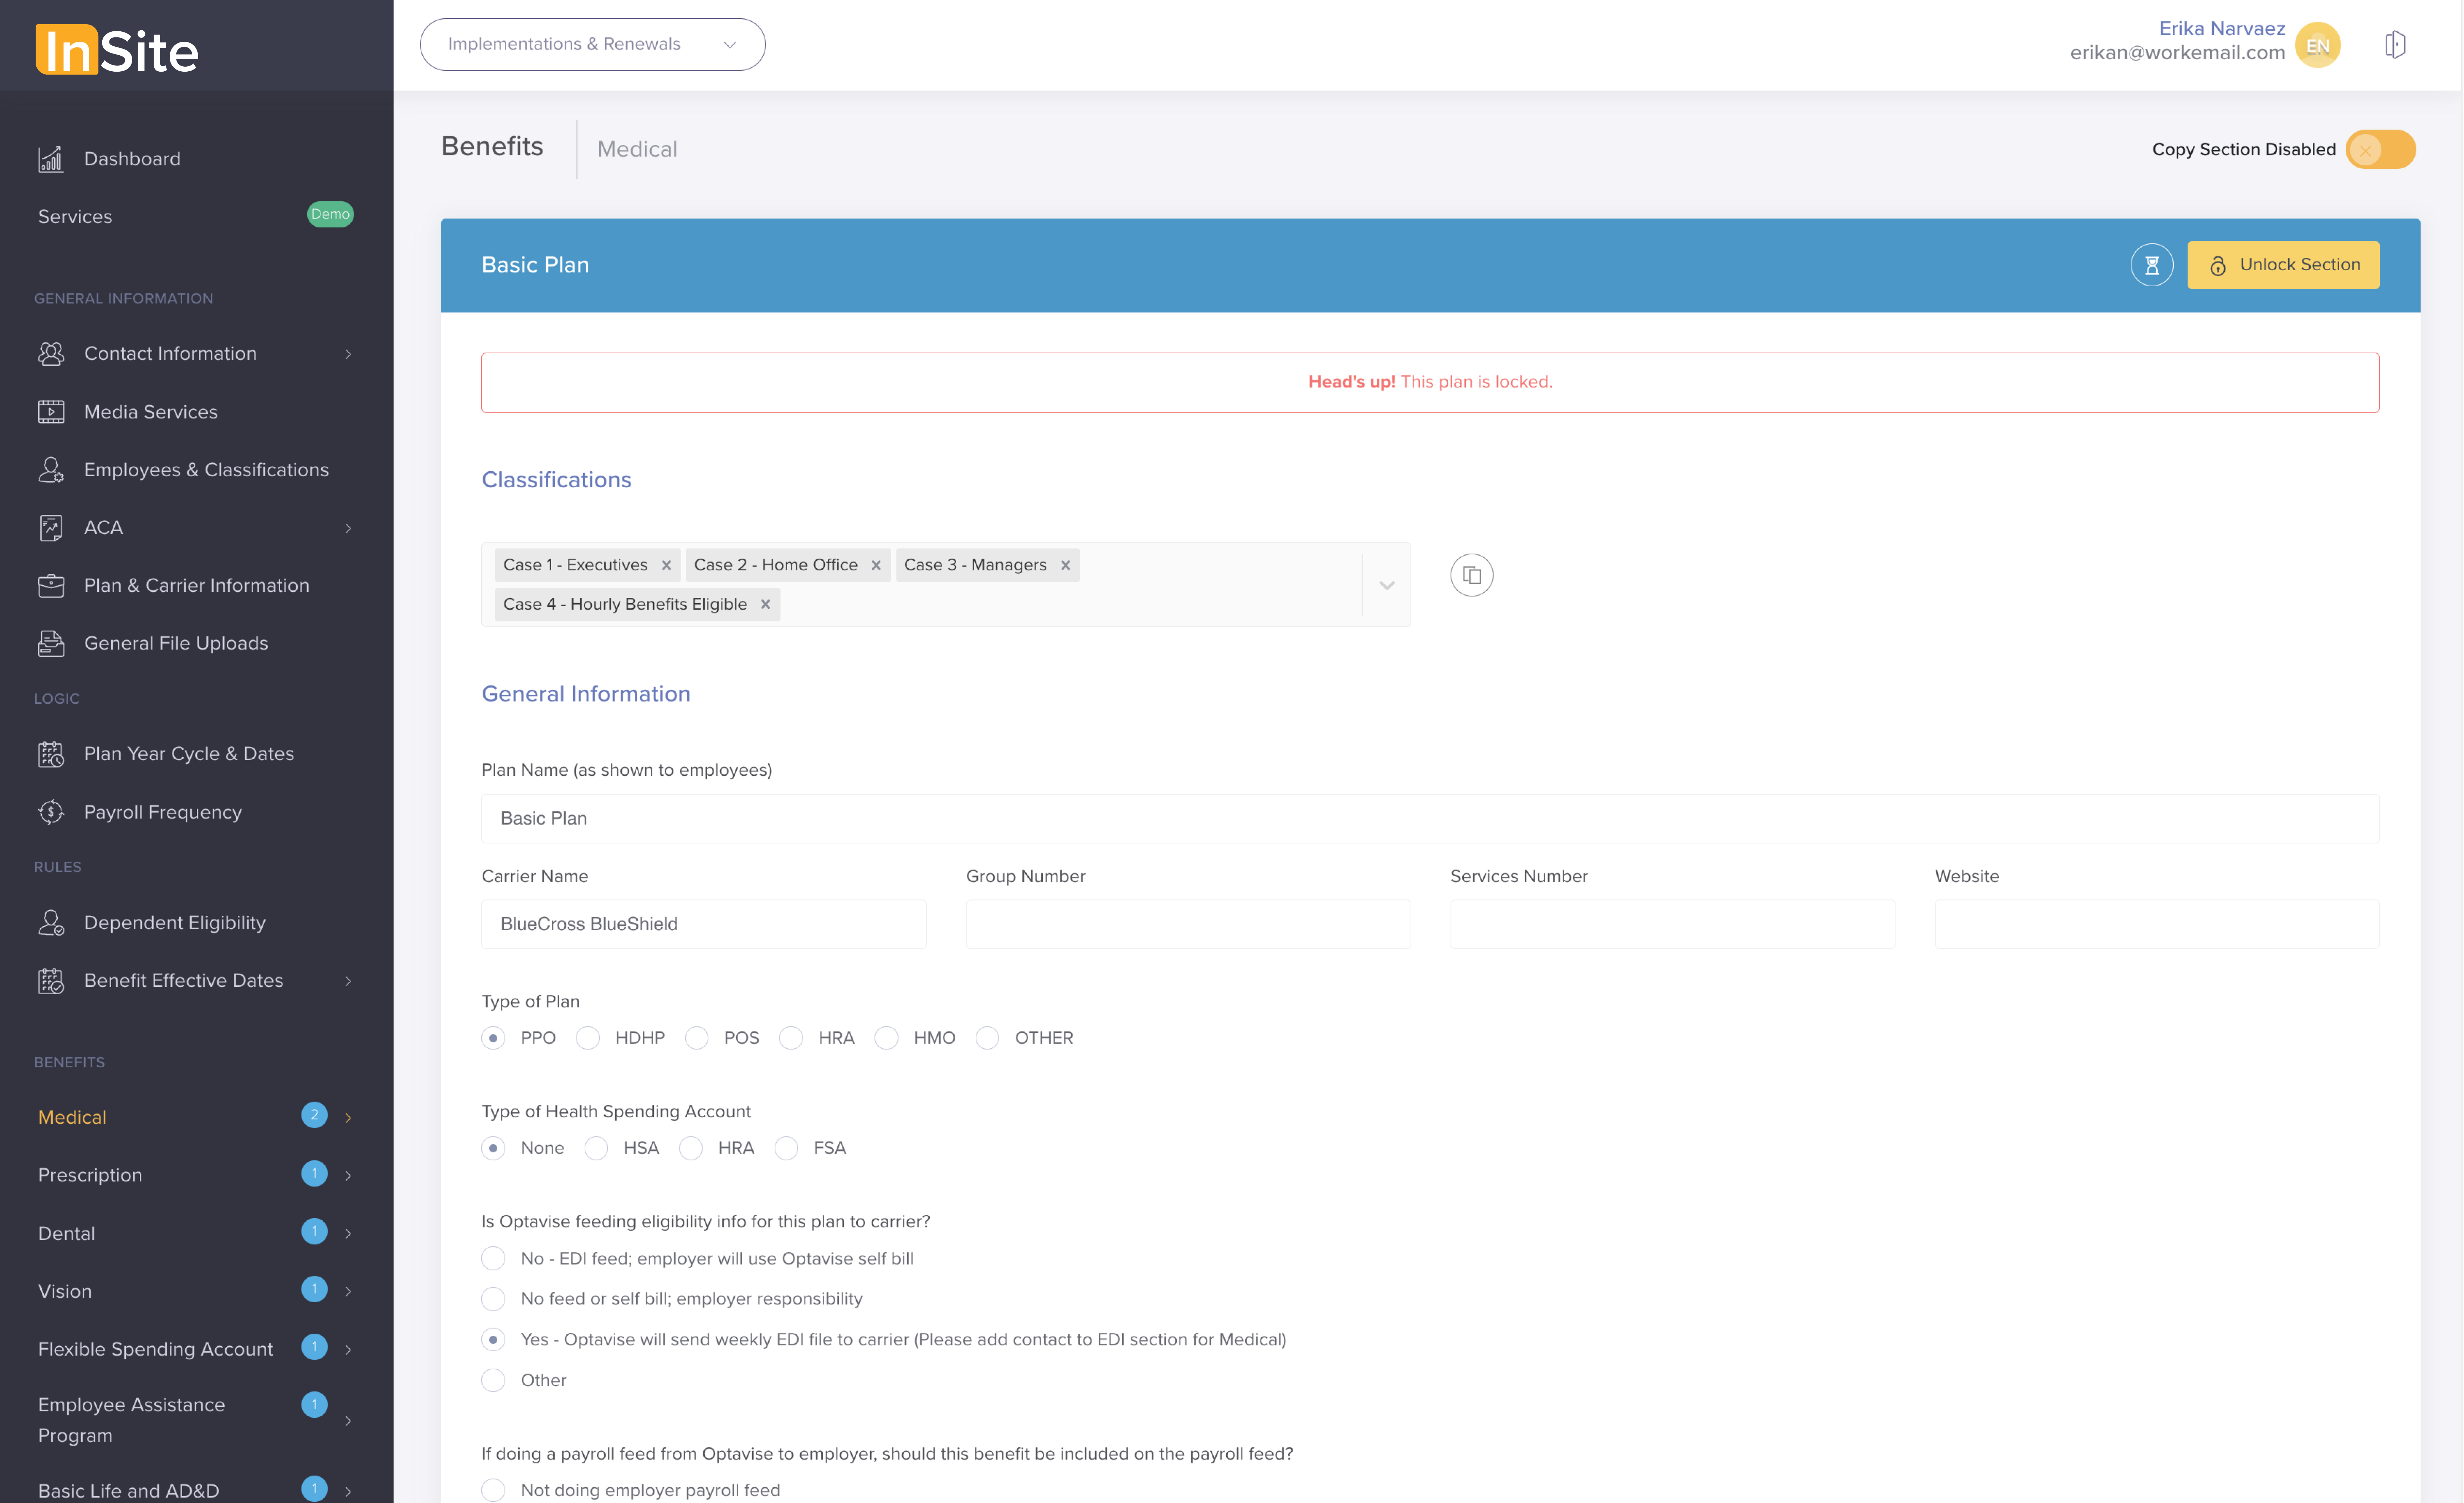Go to Dependent Eligibility in sidebar
Viewport: 2464px width, 1503px height.
pyautogui.click(x=174, y=922)
